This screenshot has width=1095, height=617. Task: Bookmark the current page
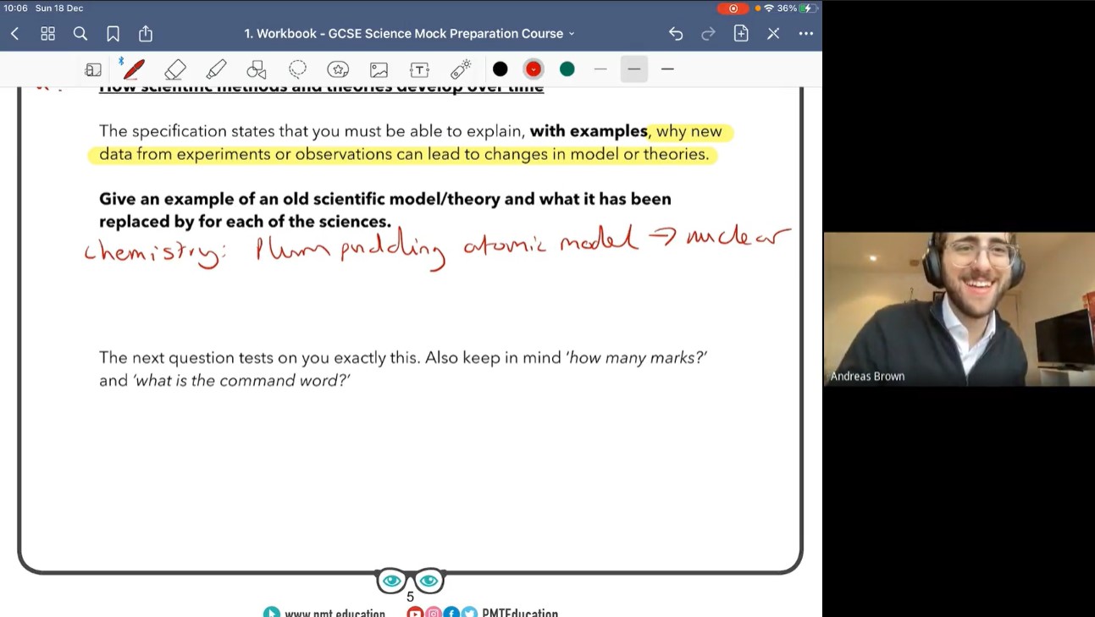pos(113,34)
